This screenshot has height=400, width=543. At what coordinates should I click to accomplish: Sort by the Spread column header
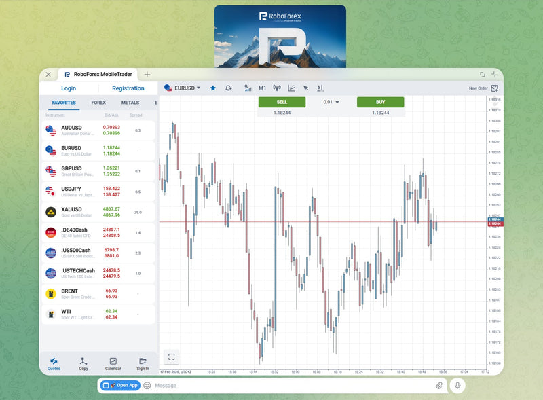pyautogui.click(x=136, y=115)
